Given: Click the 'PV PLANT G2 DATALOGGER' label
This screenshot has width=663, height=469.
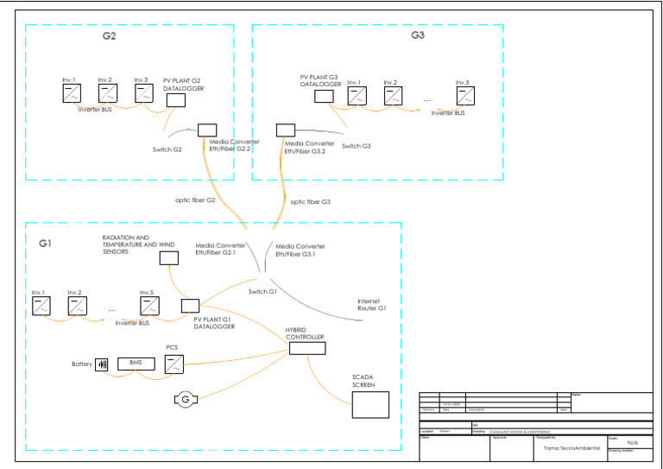Looking at the screenshot, I should point(184,85).
